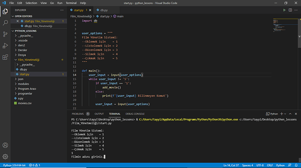The image size is (301, 168).
Task: Click the VS Code logo icon
Action: coord(4,3)
